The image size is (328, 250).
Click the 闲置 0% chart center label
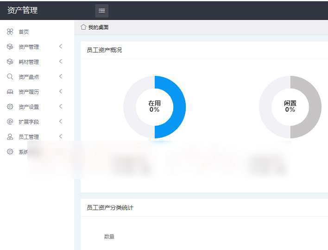tap(290, 106)
